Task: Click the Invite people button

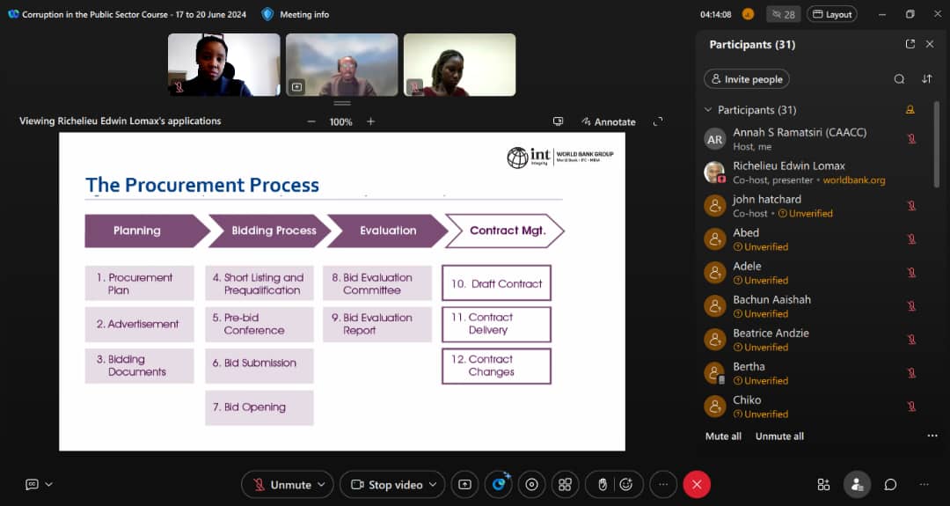Action: (746, 79)
